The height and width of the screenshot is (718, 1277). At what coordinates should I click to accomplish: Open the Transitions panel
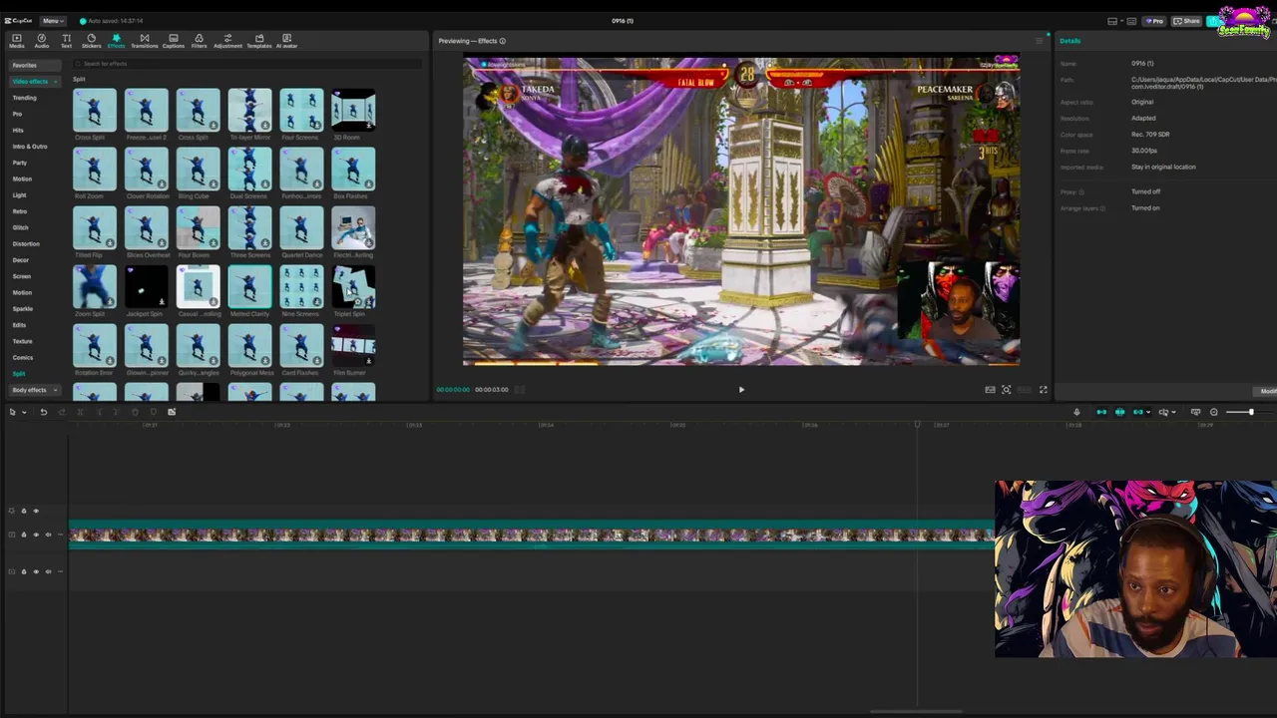(144, 41)
